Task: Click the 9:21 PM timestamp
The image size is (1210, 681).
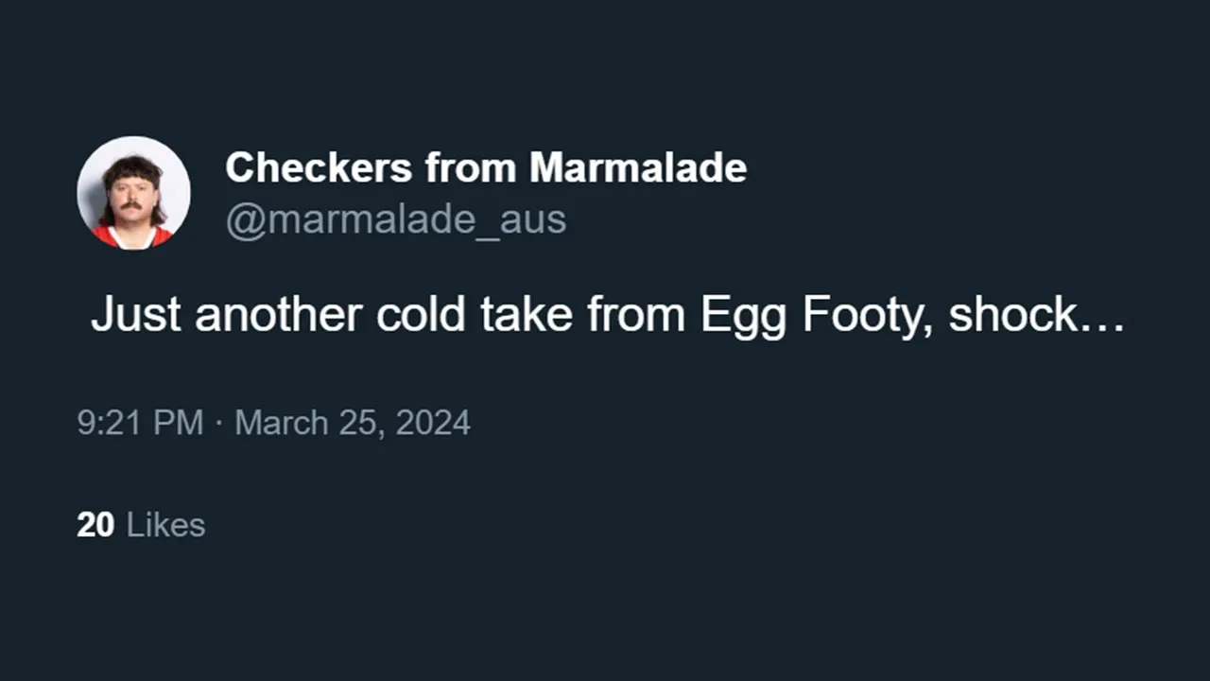Action: [140, 422]
